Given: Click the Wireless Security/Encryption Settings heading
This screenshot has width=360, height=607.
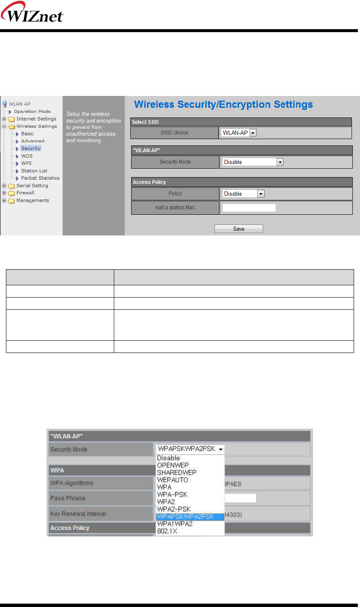Looking at the screenshot, I should 223,104.
